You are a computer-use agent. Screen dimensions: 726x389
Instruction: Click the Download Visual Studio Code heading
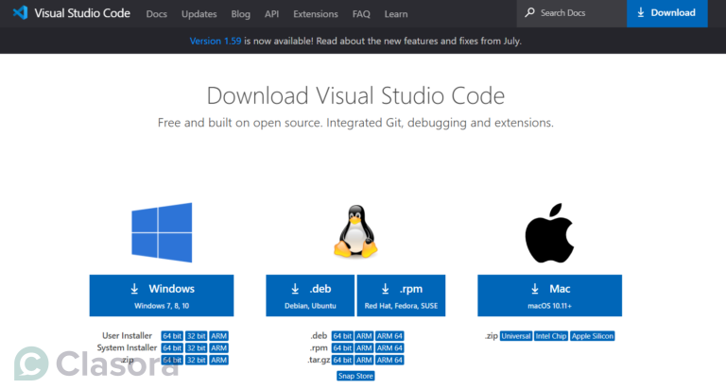[x=355, y=95]
